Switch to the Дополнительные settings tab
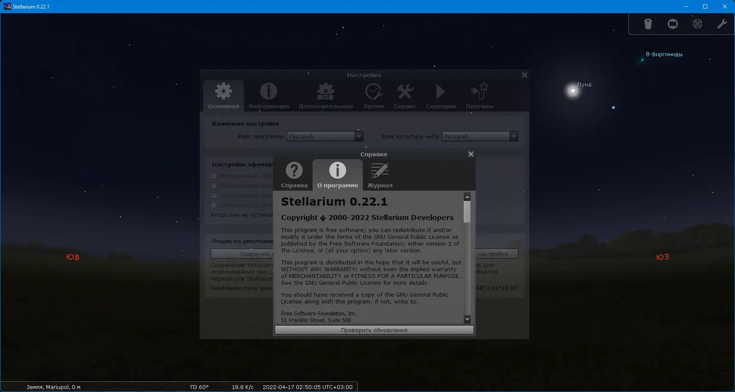 (326, 96)
